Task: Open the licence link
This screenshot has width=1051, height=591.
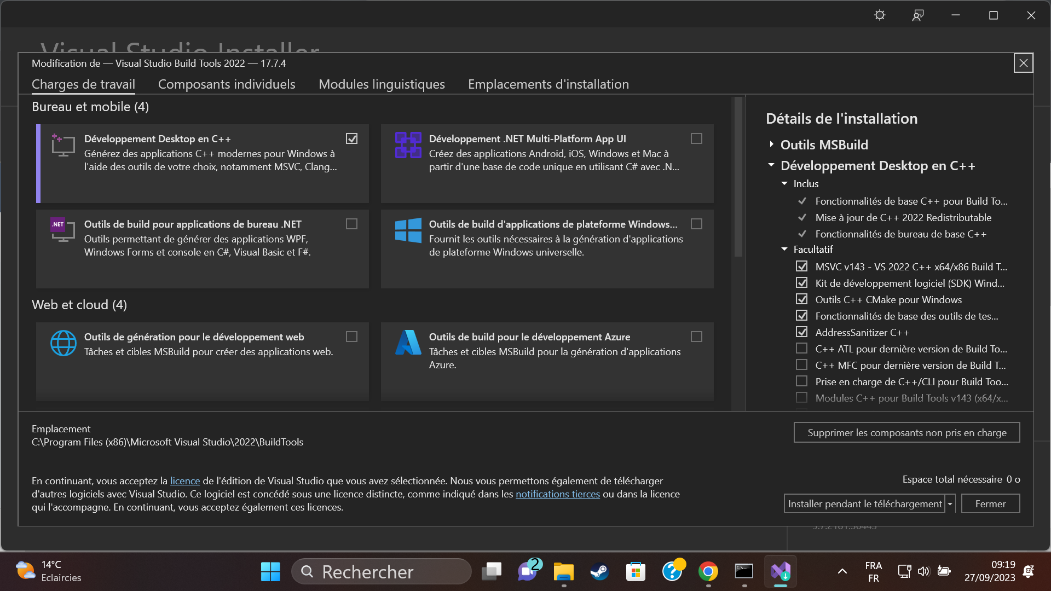Action: pyautogui.click(x=185, y=481)
